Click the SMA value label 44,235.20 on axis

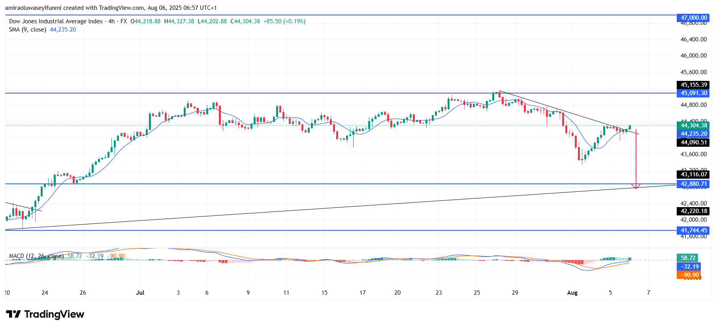(693, 134)
